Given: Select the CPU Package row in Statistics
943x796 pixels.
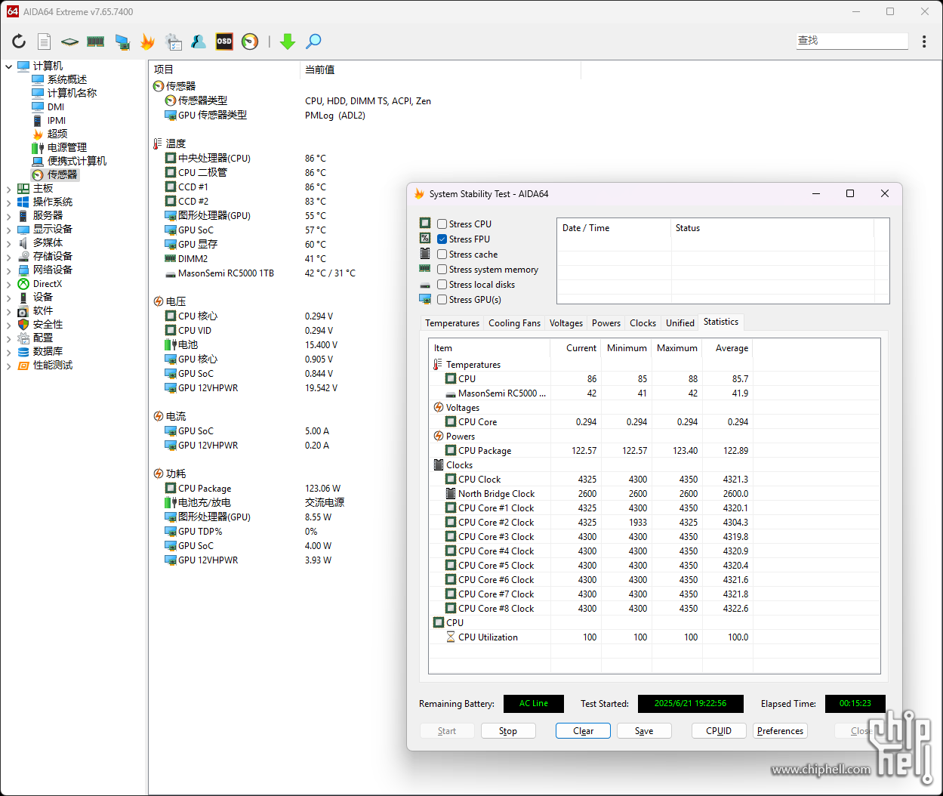Looking at the screenshot, I should click(x=591, y=451).
